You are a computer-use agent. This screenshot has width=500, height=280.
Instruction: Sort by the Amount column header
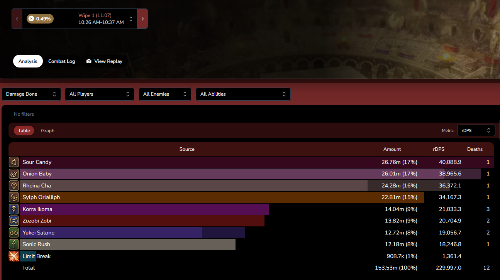[392, 149]
